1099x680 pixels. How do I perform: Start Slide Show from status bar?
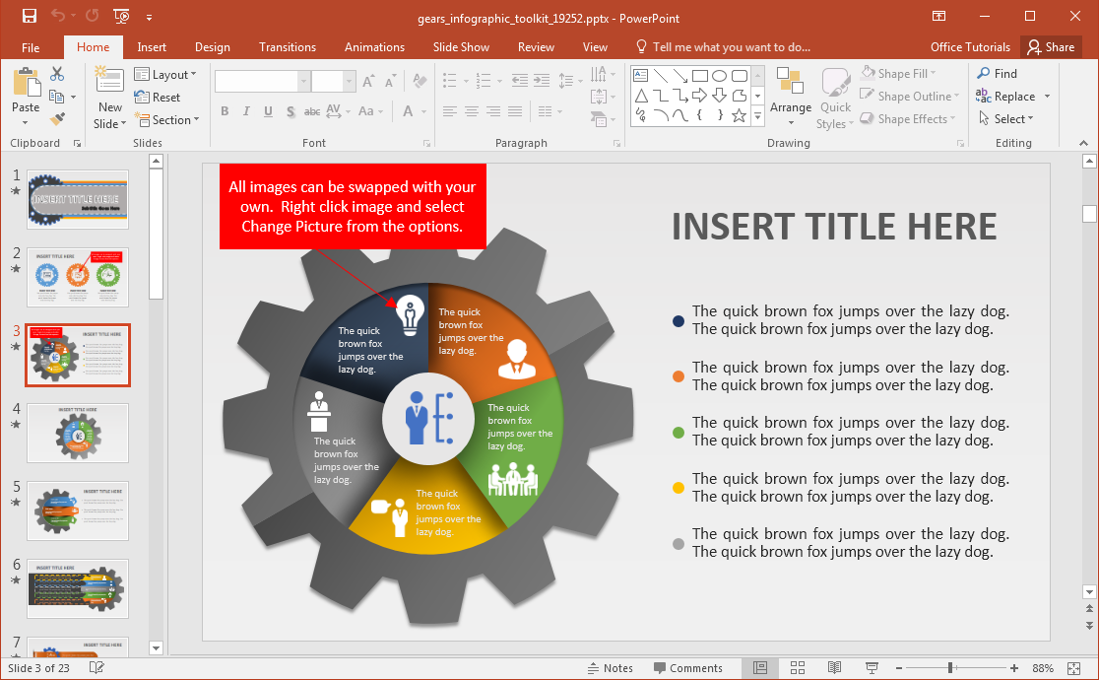coord(872,668)
